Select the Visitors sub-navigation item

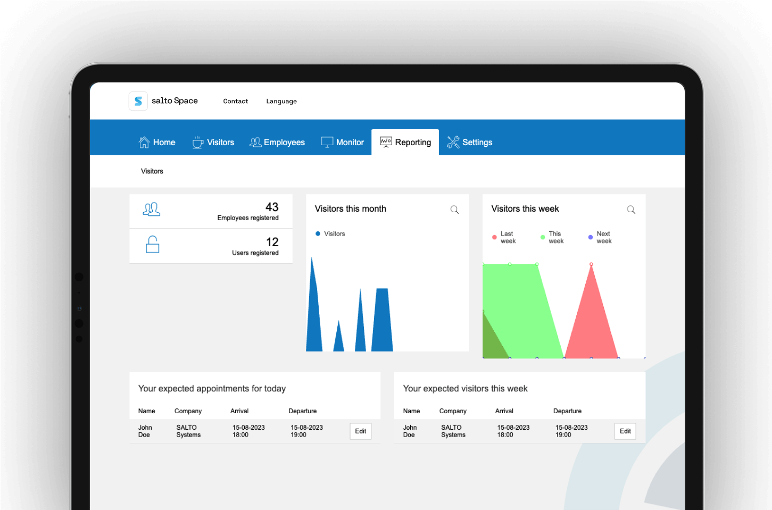[x=152, y=171]
